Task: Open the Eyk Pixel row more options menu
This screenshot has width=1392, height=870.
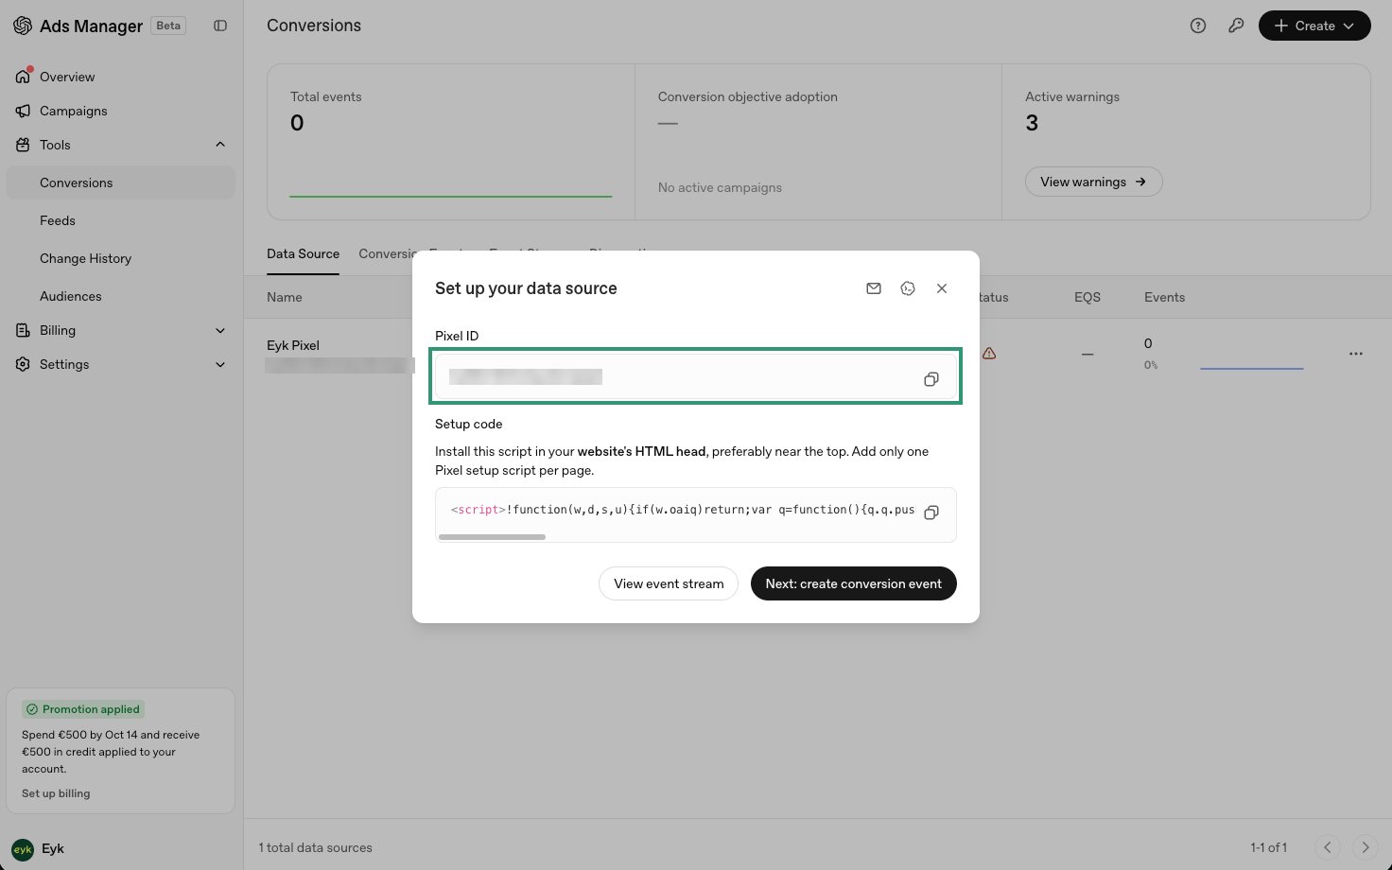Action: tap(1356, 354)
